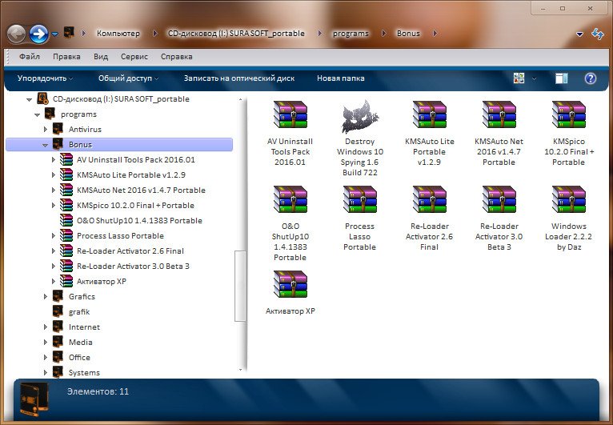613x425 pixels.
Task: Open the Правка menu
Action: (x=66, y=56)
